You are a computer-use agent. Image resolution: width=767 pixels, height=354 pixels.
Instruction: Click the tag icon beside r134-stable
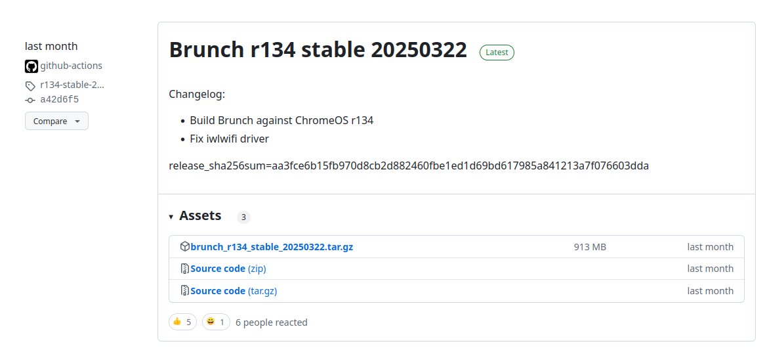(x=30, y=85)
